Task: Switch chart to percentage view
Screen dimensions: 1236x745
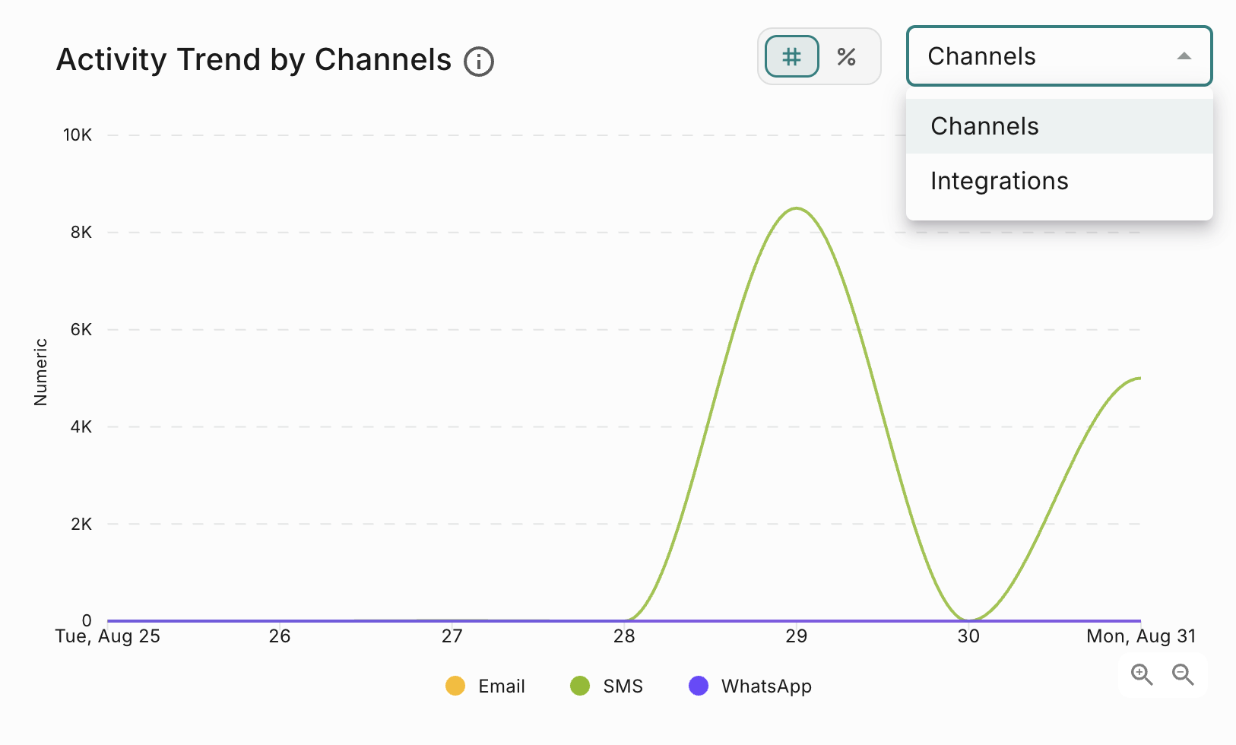Action: click(847, 56)
